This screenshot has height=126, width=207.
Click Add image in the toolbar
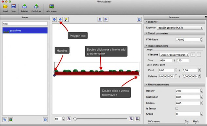tap(51, 8)
